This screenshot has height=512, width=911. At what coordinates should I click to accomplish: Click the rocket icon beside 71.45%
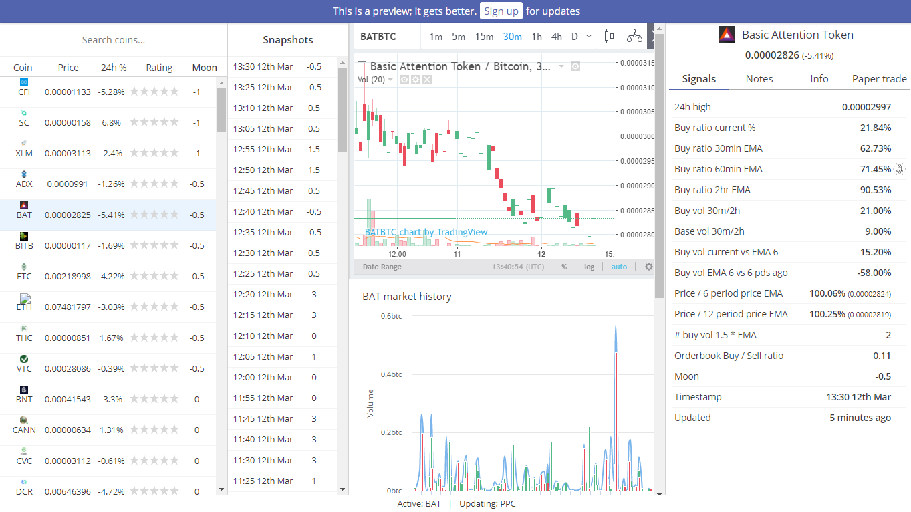pos(900,169)
